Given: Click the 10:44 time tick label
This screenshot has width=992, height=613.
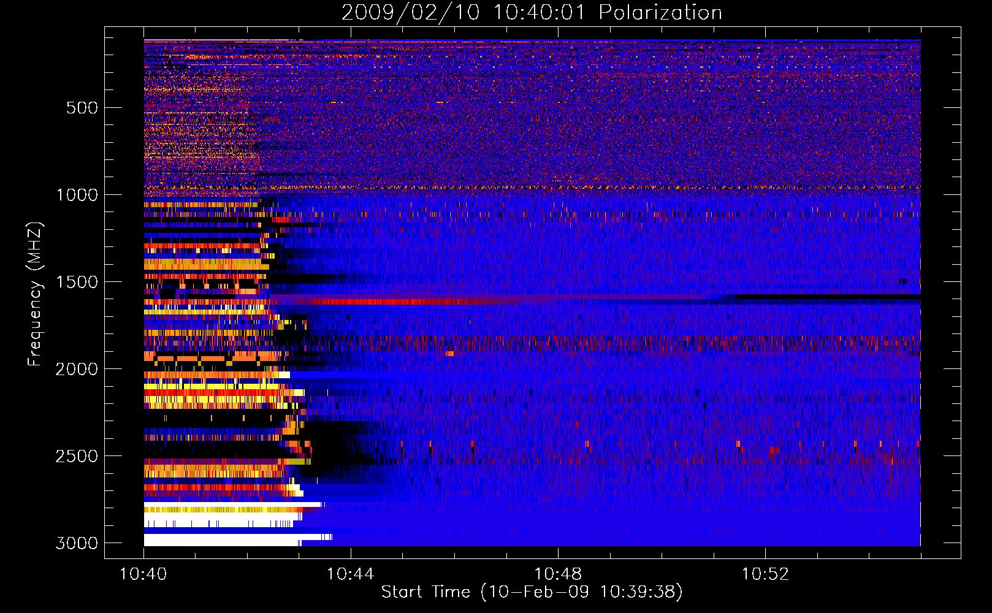Looking at the screenshot, I should (350, 574).
